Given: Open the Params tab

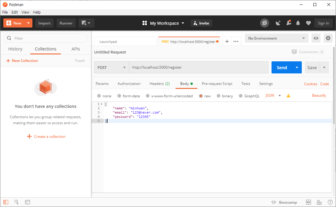Looking at the screenshot, I should point(102,84).
